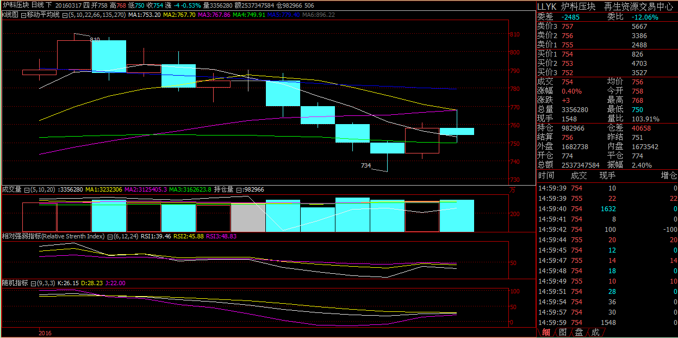Click the 随机指标 parameter box icon (9,3,3)
This screenshot has height=338, width=678.
32,284
